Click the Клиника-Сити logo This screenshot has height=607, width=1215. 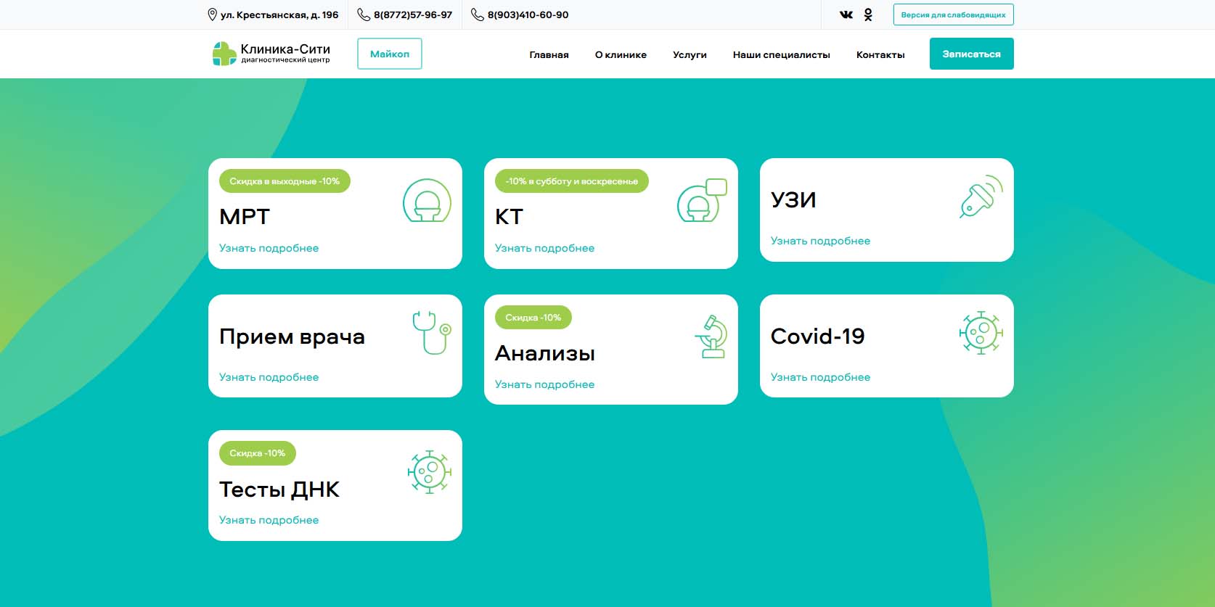pos(271,54)
